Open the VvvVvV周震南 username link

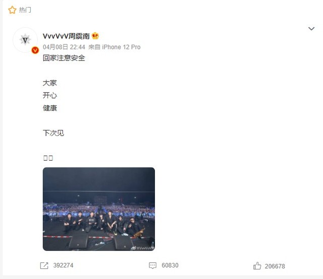pos(66,36)
